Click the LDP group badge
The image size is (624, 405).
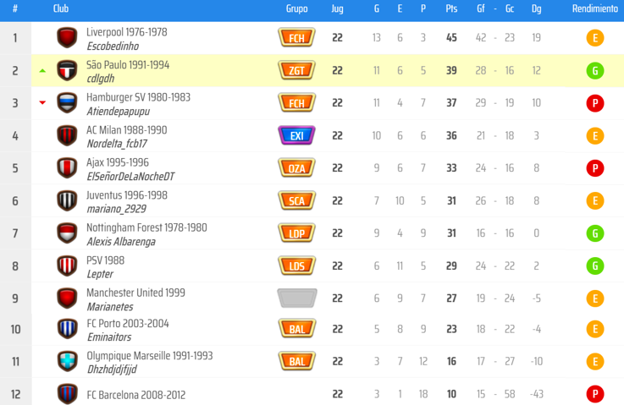(296, 233)
